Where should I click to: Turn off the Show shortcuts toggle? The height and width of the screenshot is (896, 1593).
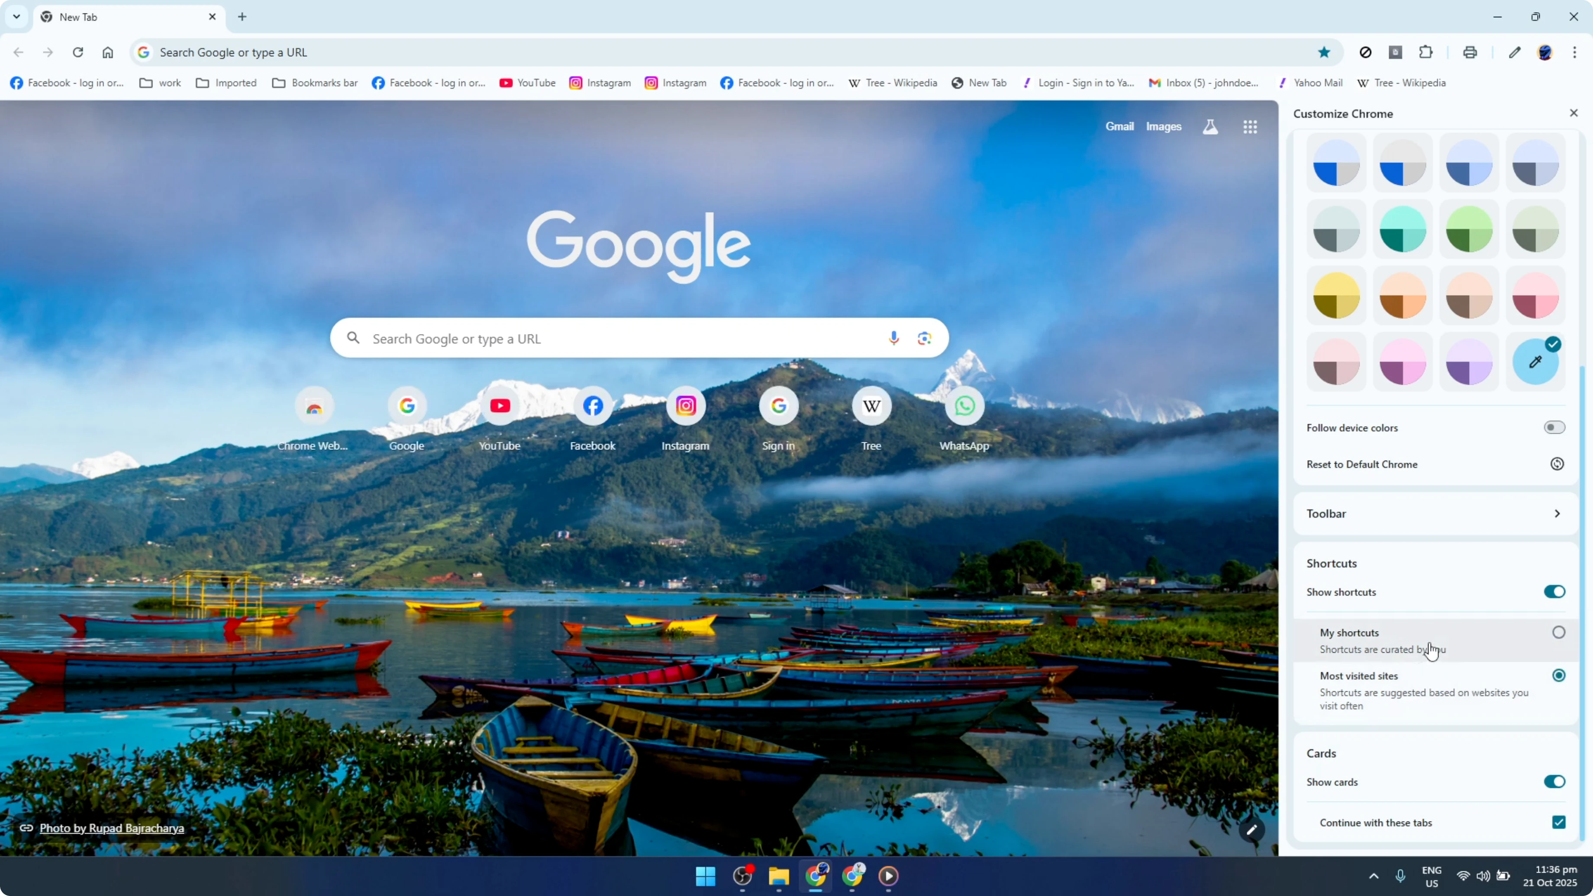(x=1554, y=592)
